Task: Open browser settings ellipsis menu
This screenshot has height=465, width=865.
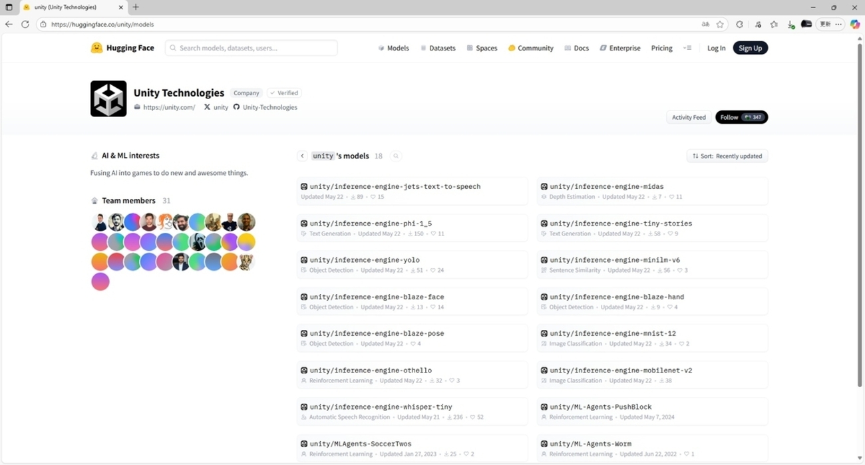Action: [x=838, y=24]
